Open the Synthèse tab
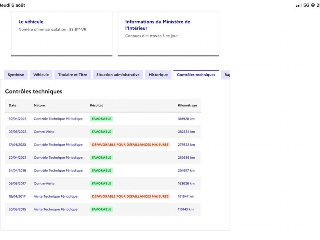The width and height of the screenshot is (320, 240). 16,75
